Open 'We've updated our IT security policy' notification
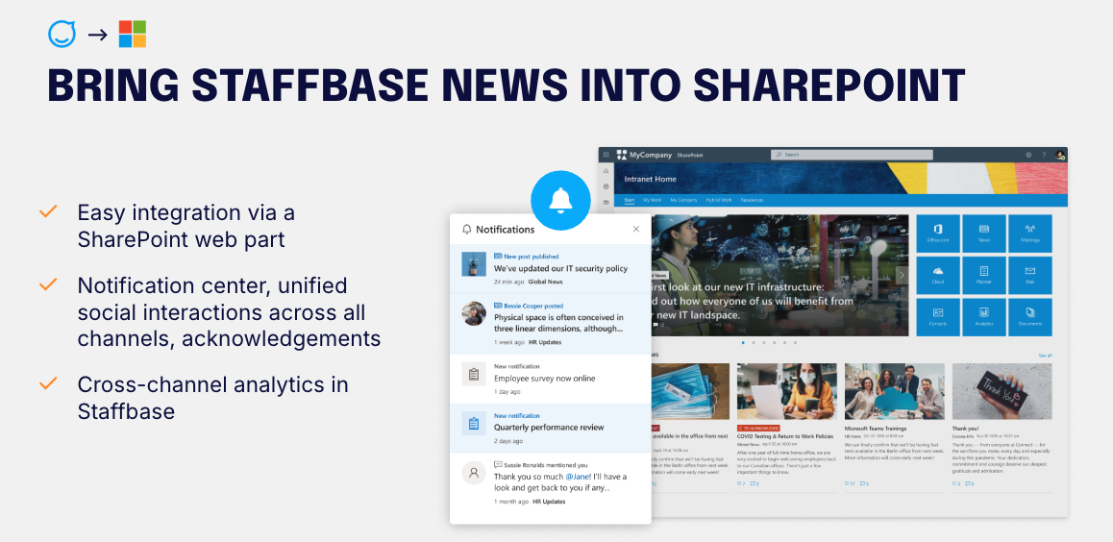Viewport: 1113px width, 542px height. [x=550, y=269]
